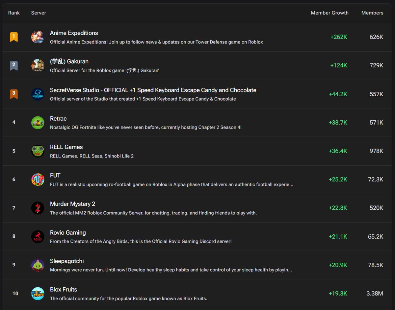Open the (学乱) Gakuran server name

click(x=69, y=61)
